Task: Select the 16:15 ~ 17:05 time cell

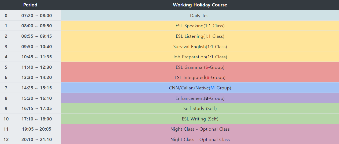Action: [37, 108]
